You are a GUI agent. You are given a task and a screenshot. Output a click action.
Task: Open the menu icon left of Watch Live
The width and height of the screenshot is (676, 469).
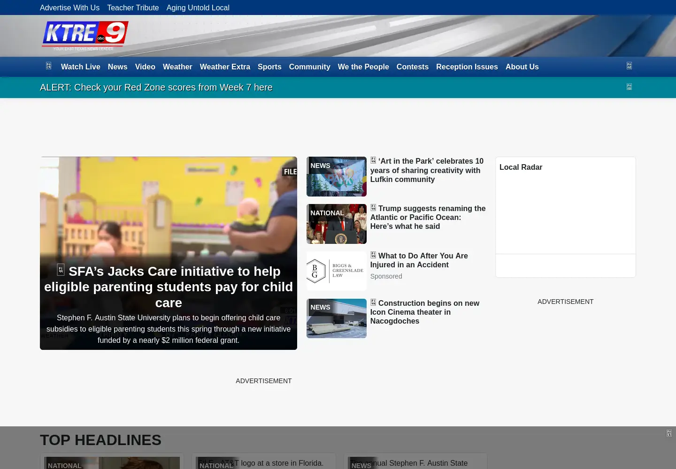(48, 66)
